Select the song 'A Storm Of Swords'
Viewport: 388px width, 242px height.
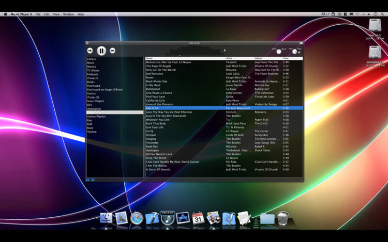click(224, 169)
